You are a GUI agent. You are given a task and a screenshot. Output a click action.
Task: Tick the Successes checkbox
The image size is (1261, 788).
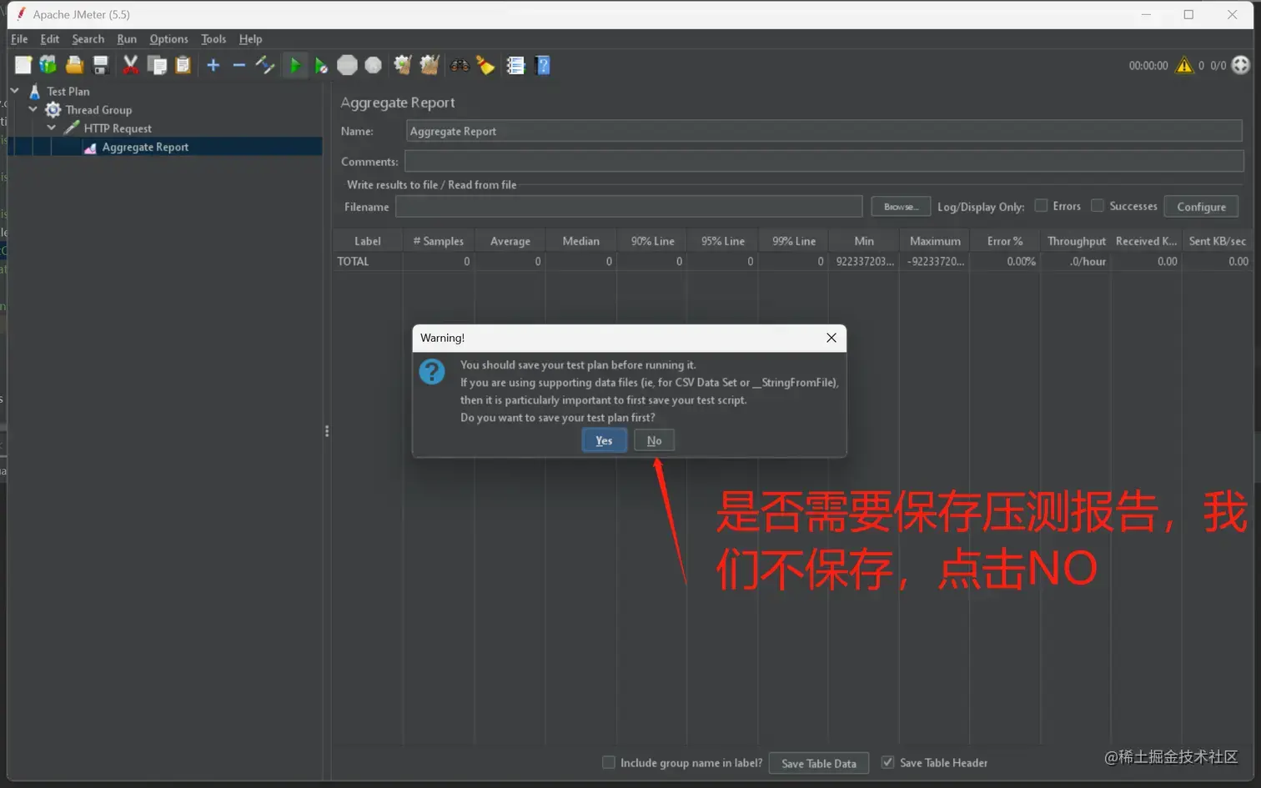point(1098,206)
